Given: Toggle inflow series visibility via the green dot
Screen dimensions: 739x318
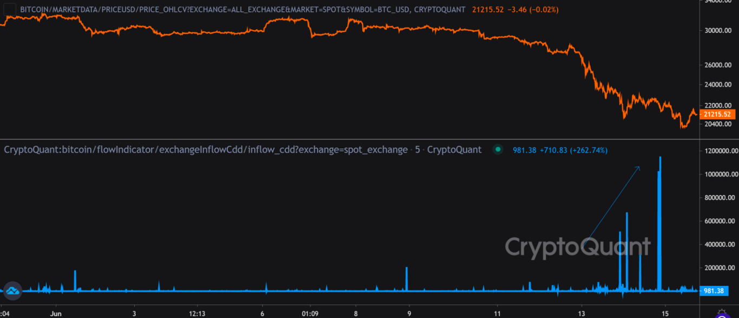Looking at the screenshot, I should pos(498,150).
